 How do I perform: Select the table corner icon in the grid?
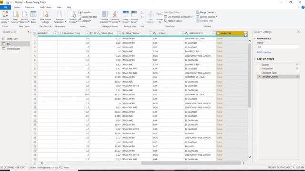coord(35,33)
